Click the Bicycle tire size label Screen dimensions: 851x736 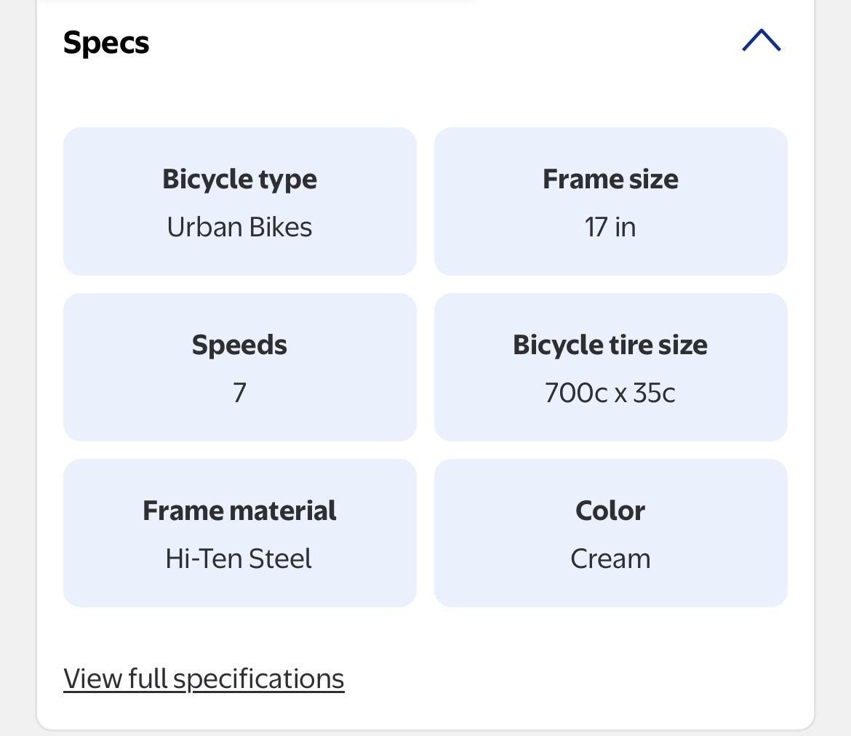(x=610, y=345)
